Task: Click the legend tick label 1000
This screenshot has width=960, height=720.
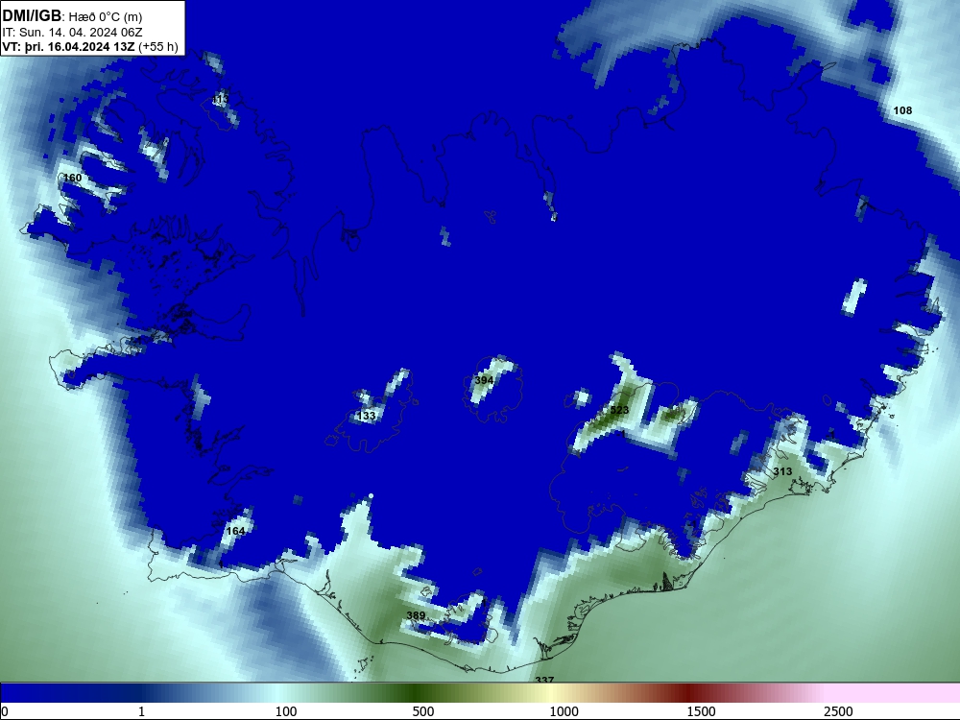Action: point(564,711)
